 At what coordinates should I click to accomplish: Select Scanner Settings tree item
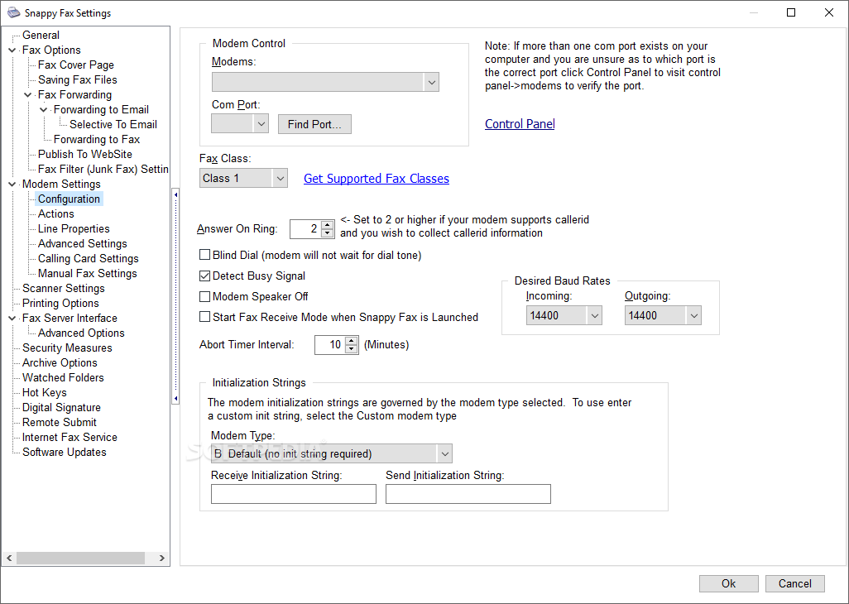[x=64, y=289]
